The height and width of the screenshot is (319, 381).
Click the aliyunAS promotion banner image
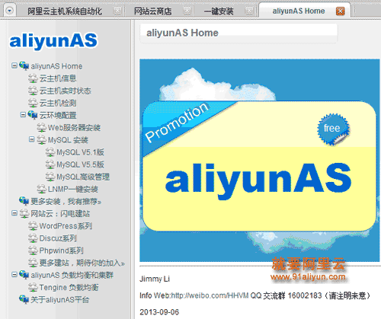point(259,160)
